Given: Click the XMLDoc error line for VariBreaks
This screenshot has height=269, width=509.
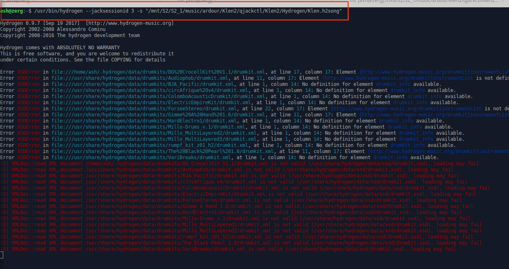Looking at the screenshot, I should (x=228, y=249).
